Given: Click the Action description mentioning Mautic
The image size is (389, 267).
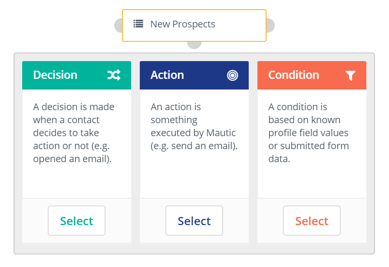Looking at the screenshot, I should pos(194,126).
